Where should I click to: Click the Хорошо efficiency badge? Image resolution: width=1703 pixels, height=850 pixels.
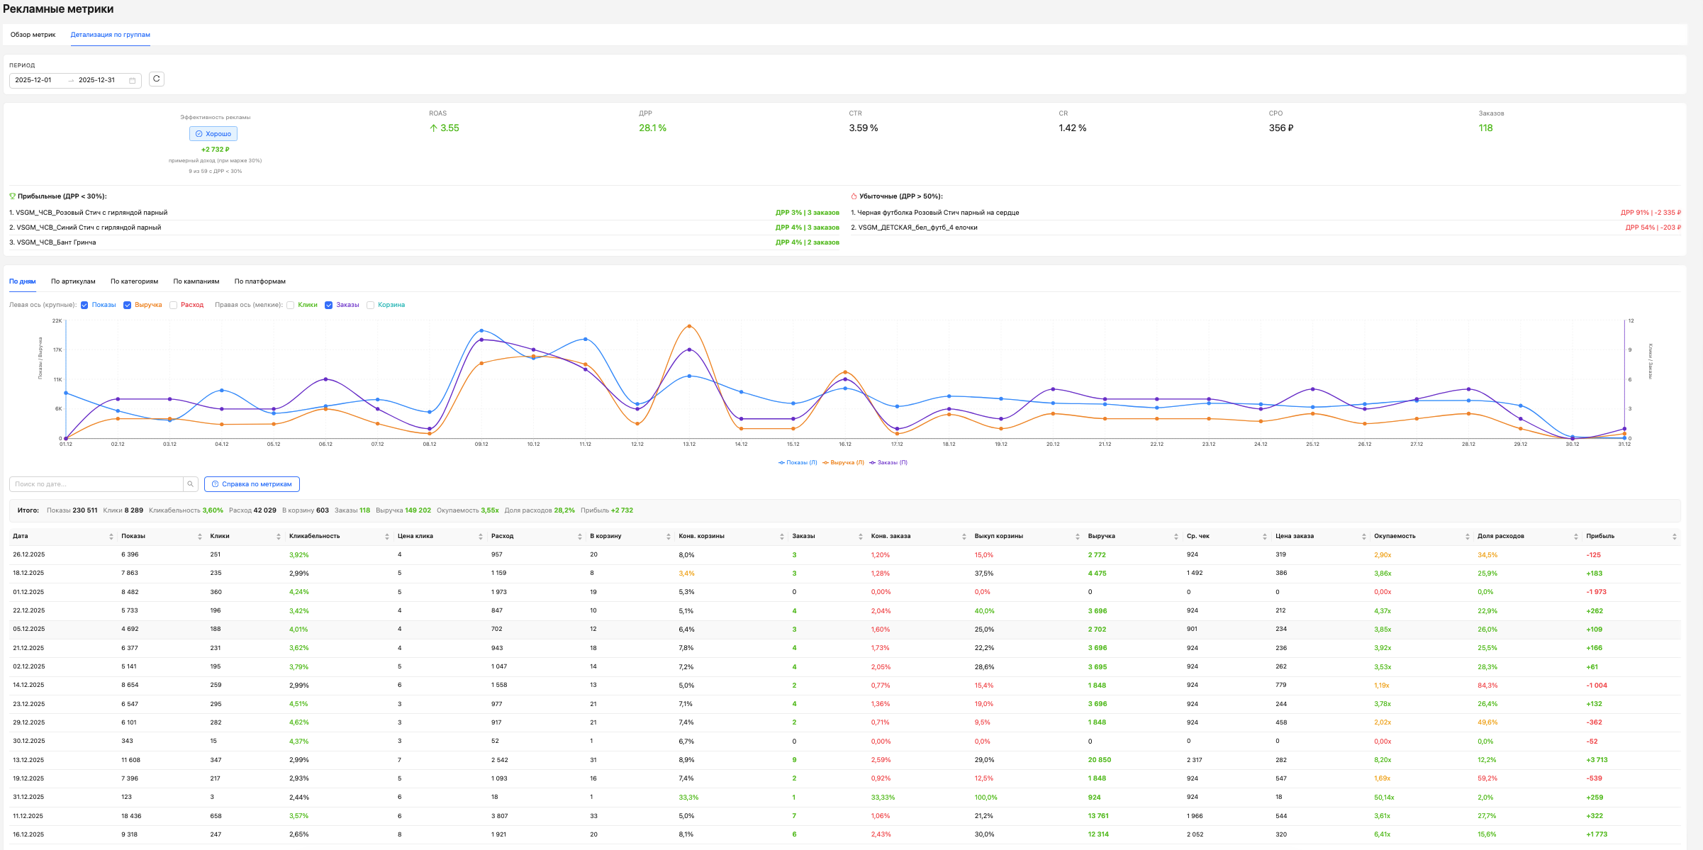click(213, 134)
